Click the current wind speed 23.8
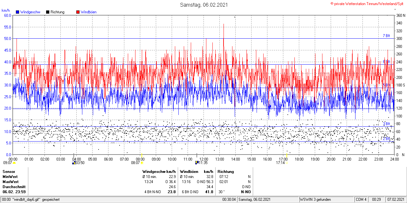Screen dimensions: 407x203 coord(172,192)
